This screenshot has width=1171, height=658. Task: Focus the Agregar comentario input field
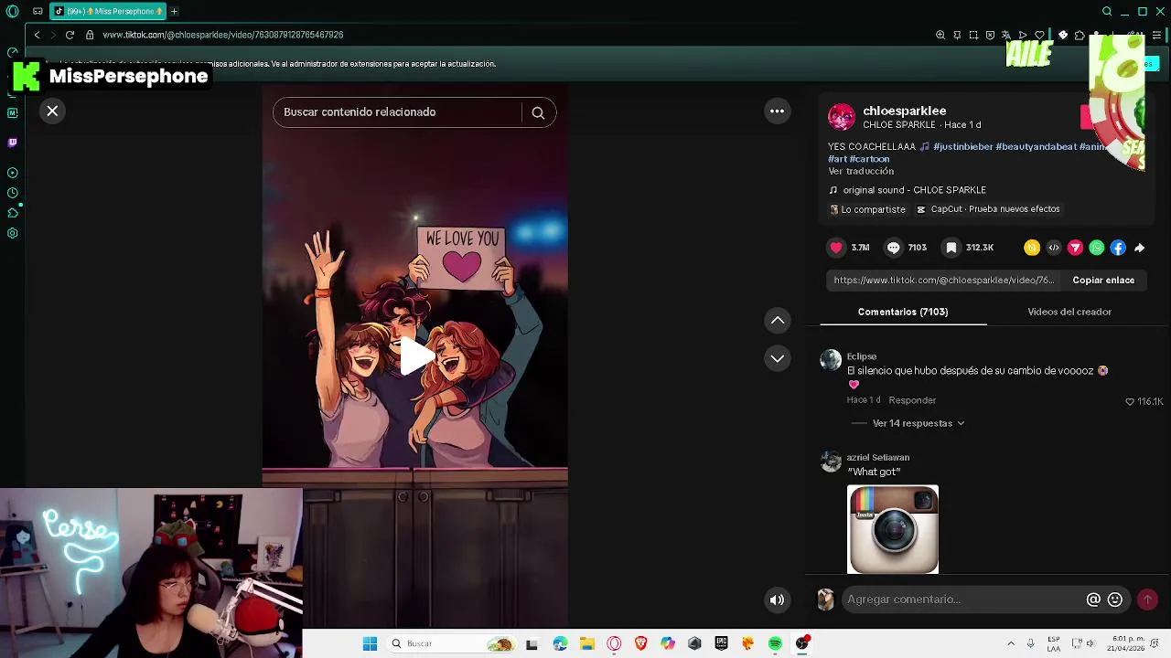(x=961, y=600)
